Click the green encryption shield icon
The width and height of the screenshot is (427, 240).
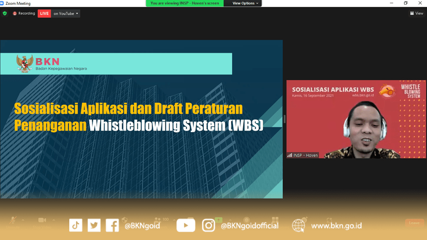pos(5,13)
